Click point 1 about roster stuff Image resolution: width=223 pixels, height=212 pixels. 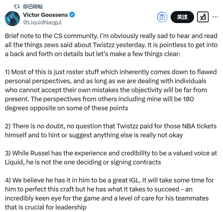point(109,90)
